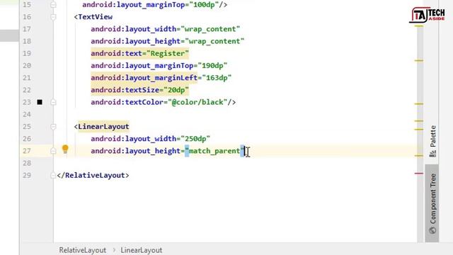Click the red error stripe marker in scrollbar
This screenshot has height=255, width=453.
(419, 174)
